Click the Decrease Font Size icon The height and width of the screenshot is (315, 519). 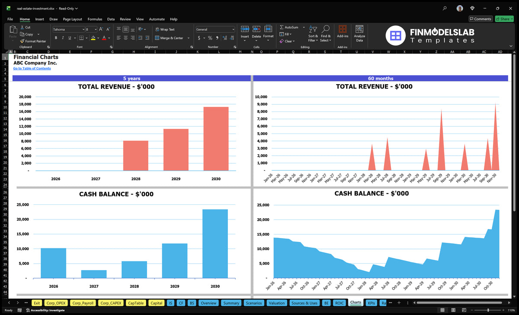pos(108,29)
